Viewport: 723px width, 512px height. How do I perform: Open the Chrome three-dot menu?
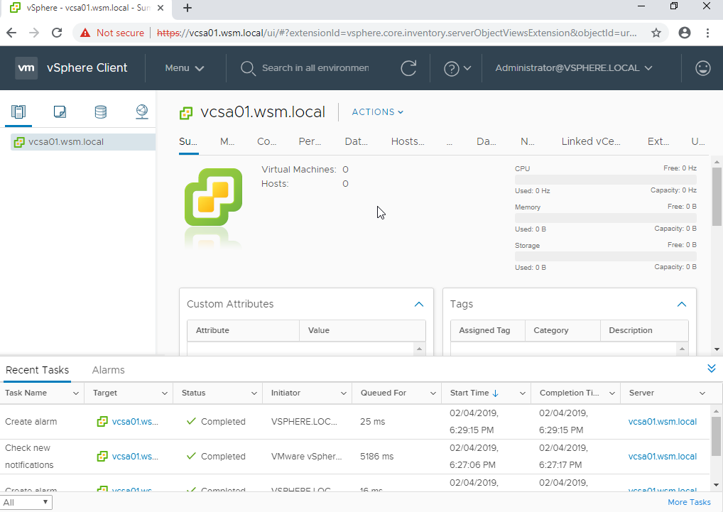708,33
